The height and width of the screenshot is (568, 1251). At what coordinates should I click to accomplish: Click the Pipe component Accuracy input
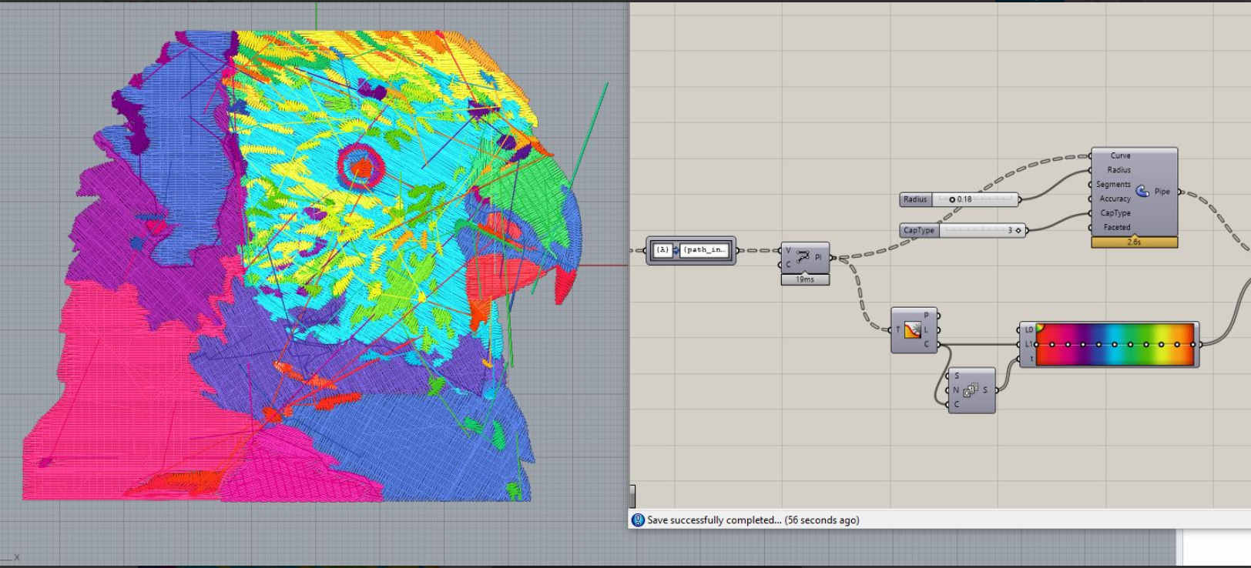[1115, 199]
